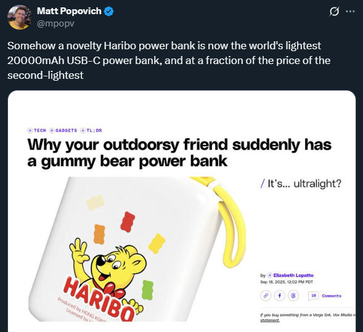Open Elizabeth Lopatto author page
Image resolution: width=363 pixels, height=332 pixels.
click(x=293, y=275)
